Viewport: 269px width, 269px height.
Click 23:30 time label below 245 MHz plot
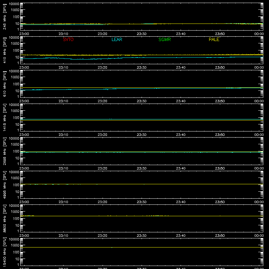(142, 34)
